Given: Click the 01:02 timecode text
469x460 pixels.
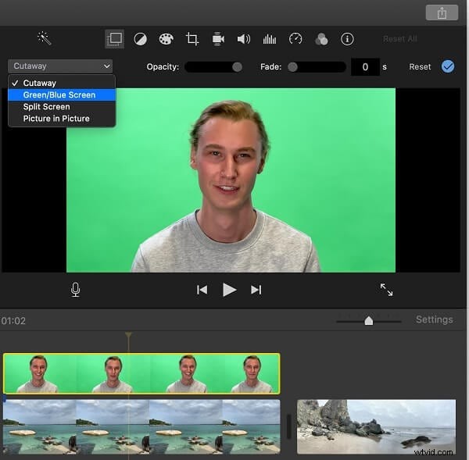Looking at the screenshot, I should 13,321.
